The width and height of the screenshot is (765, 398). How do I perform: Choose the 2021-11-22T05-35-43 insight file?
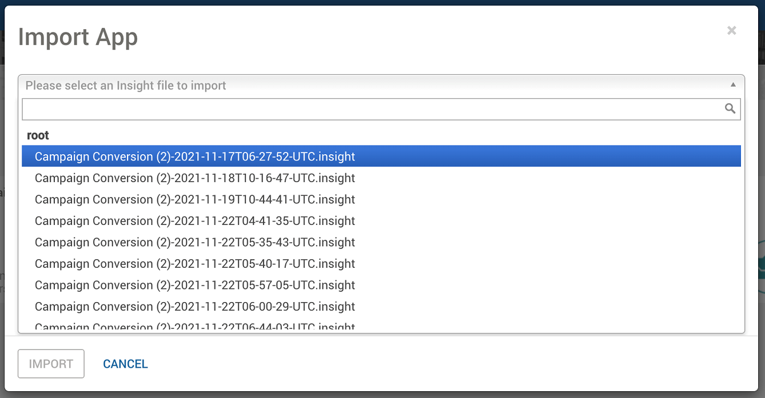coord(195,242)
